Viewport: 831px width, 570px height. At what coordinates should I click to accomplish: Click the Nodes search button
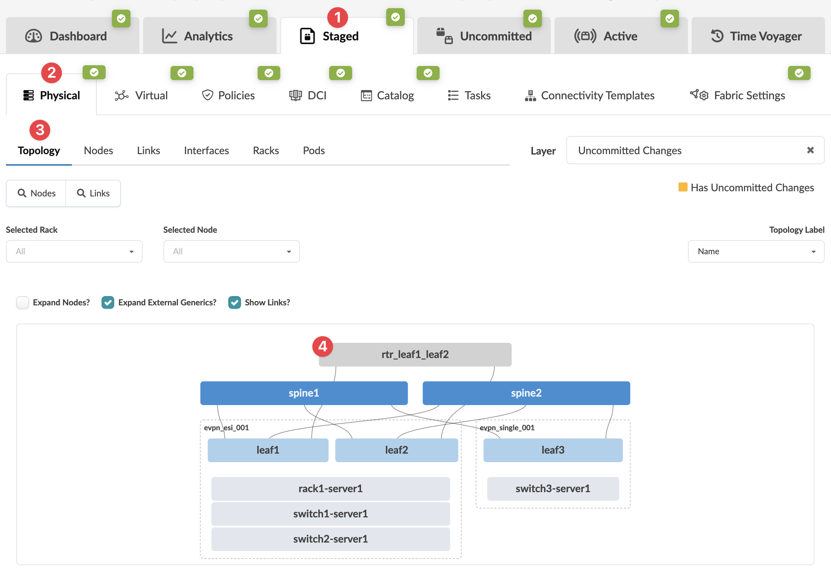[36, 193]
